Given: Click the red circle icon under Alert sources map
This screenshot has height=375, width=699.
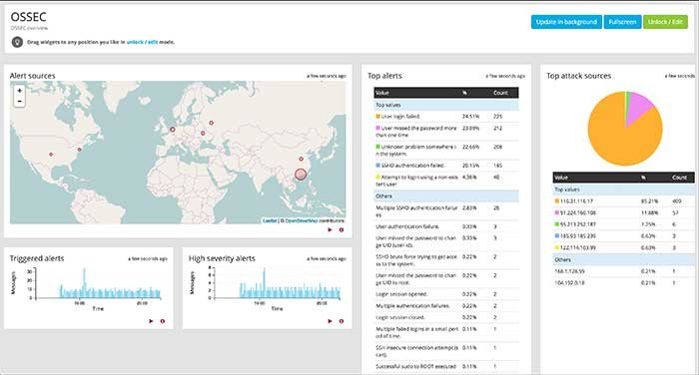Looking at the screenshot, I should (342, 229).
